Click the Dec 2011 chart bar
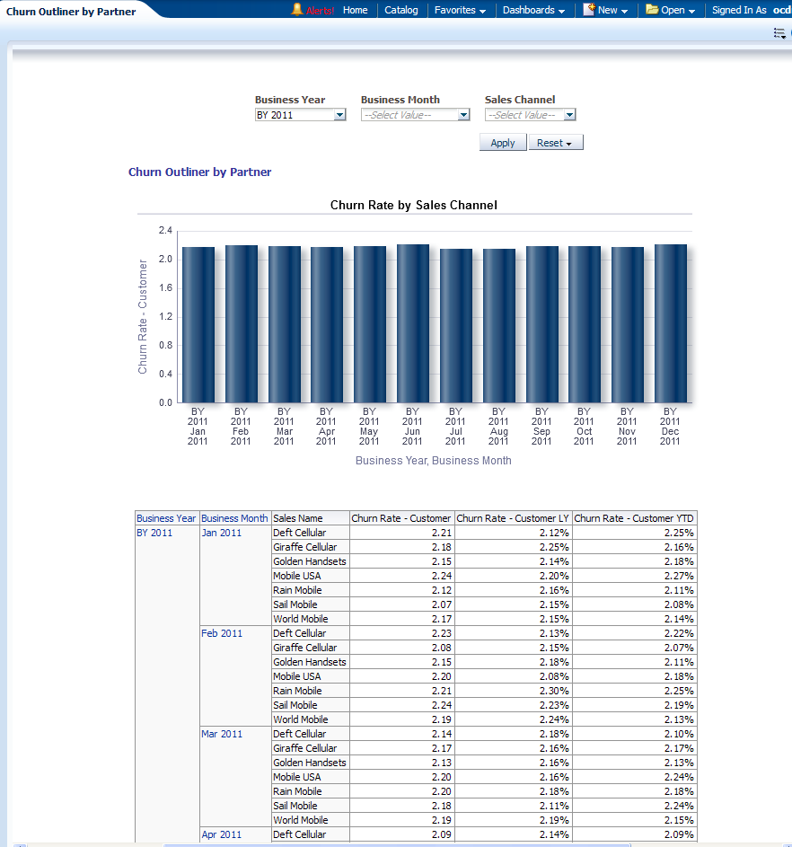 (x=670, y=323)
